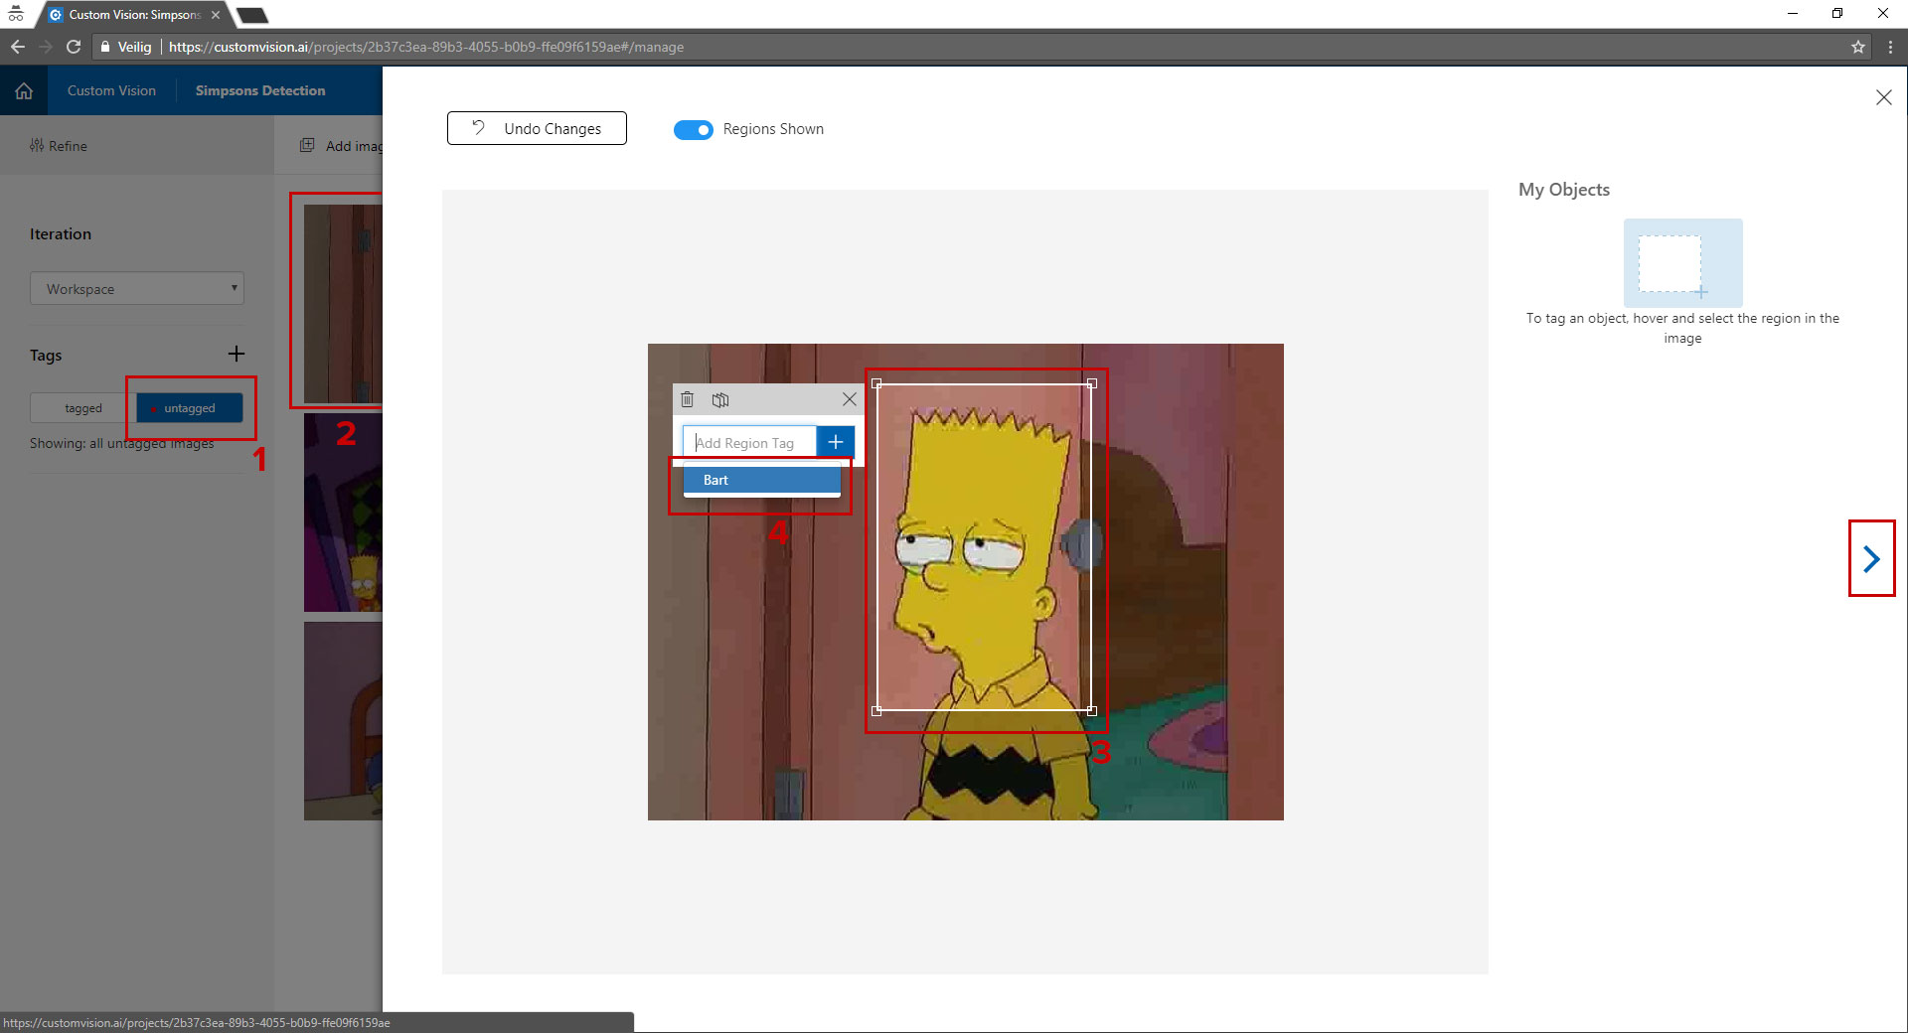Select the Bart tag suggestion
The height and width of the screenshot is (1033, 1908).
(x=761, y=480)
